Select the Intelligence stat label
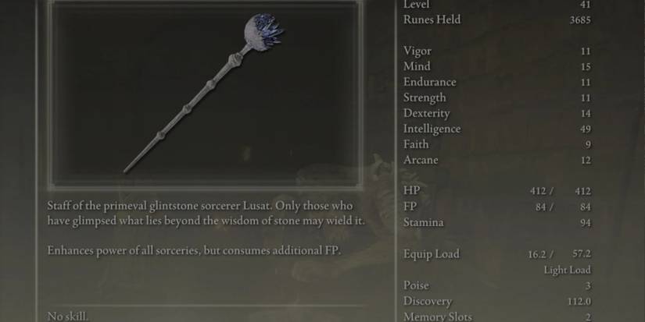645x322 pixels. [432, 129]
